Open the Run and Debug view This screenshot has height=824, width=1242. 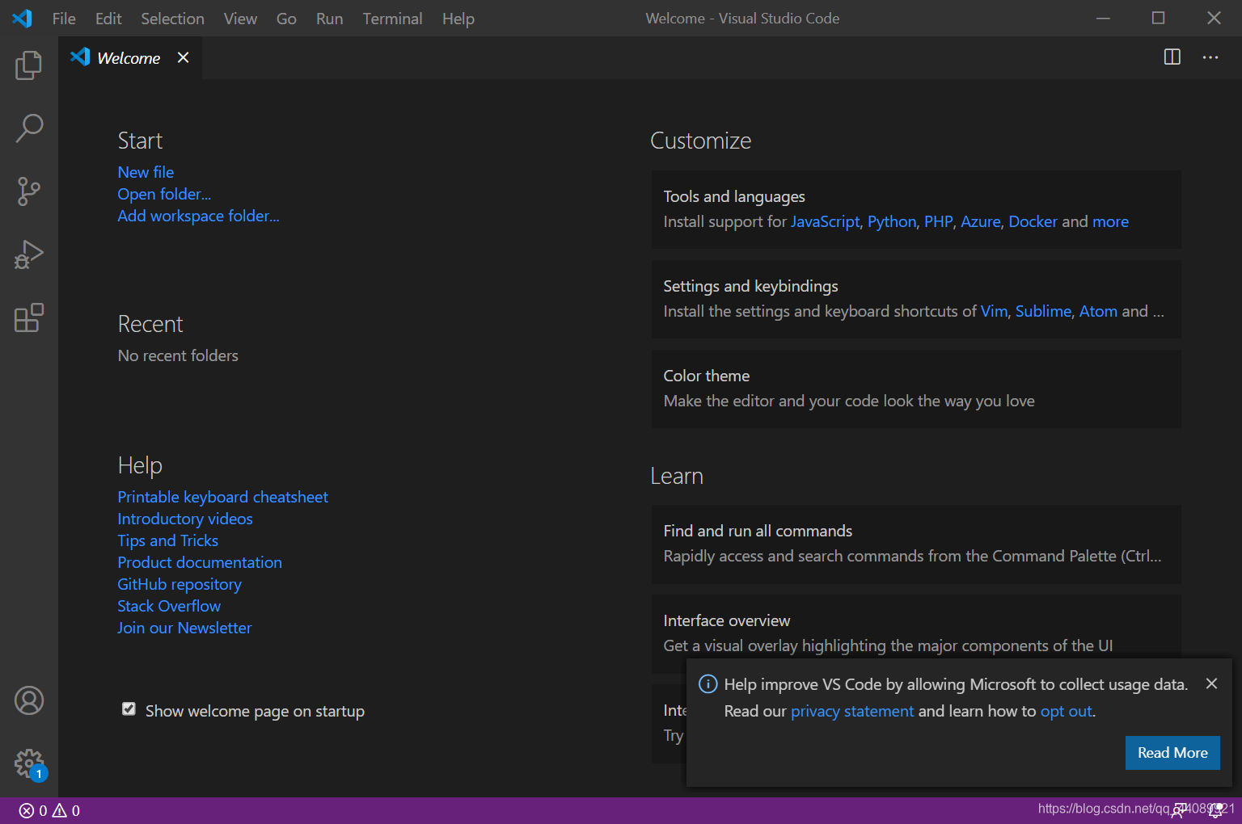[28, 254]
